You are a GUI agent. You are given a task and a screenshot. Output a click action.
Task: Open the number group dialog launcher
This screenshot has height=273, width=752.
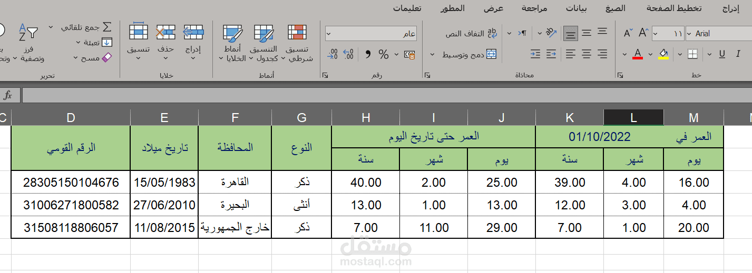[325, 76]
